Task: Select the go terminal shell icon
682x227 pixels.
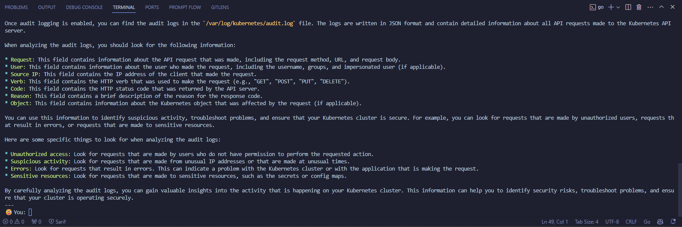Action: 597,7
